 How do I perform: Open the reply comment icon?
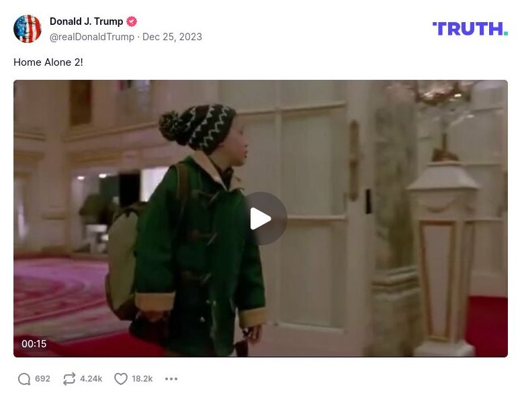(24, 379)
